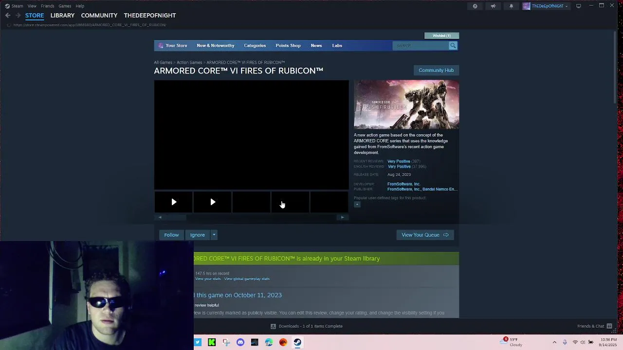
Task: Open View your stats link
Action: [x=208, y=279]
